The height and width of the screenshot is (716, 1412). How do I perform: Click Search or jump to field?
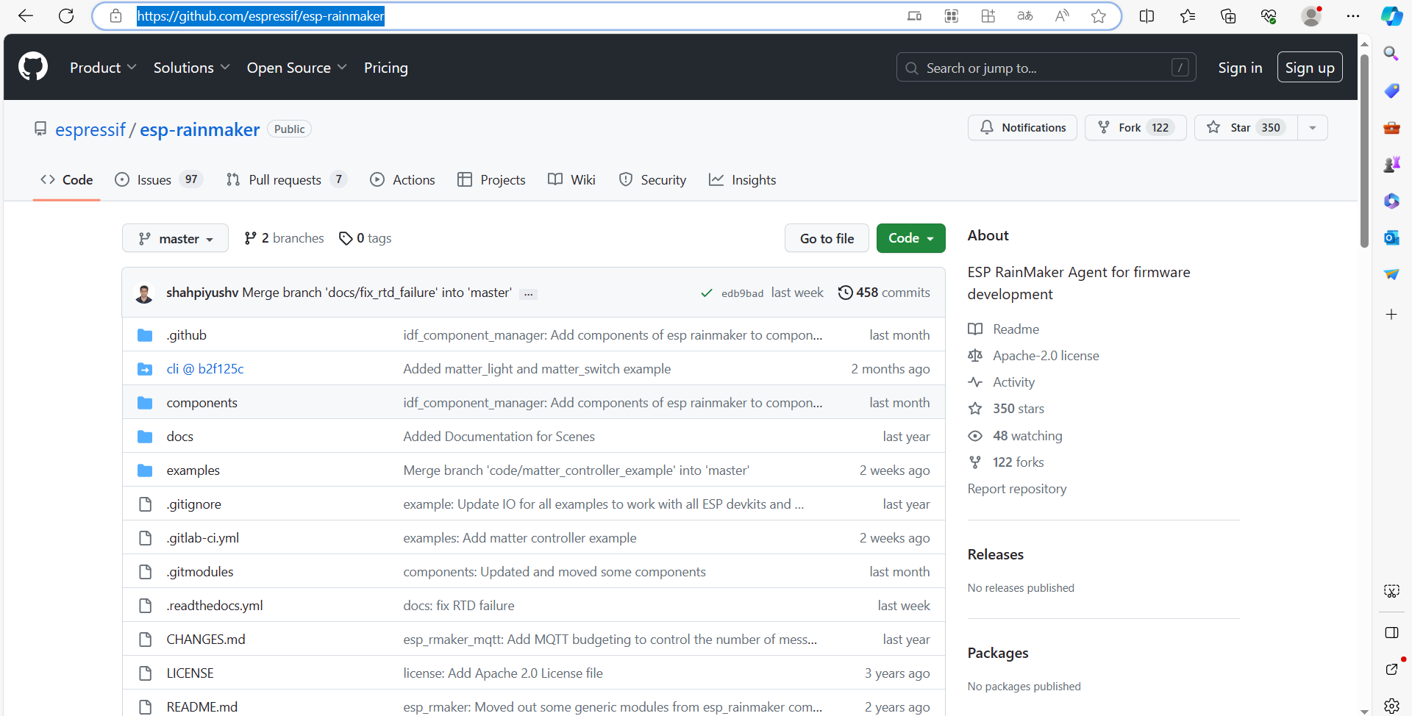point(1046,68)
